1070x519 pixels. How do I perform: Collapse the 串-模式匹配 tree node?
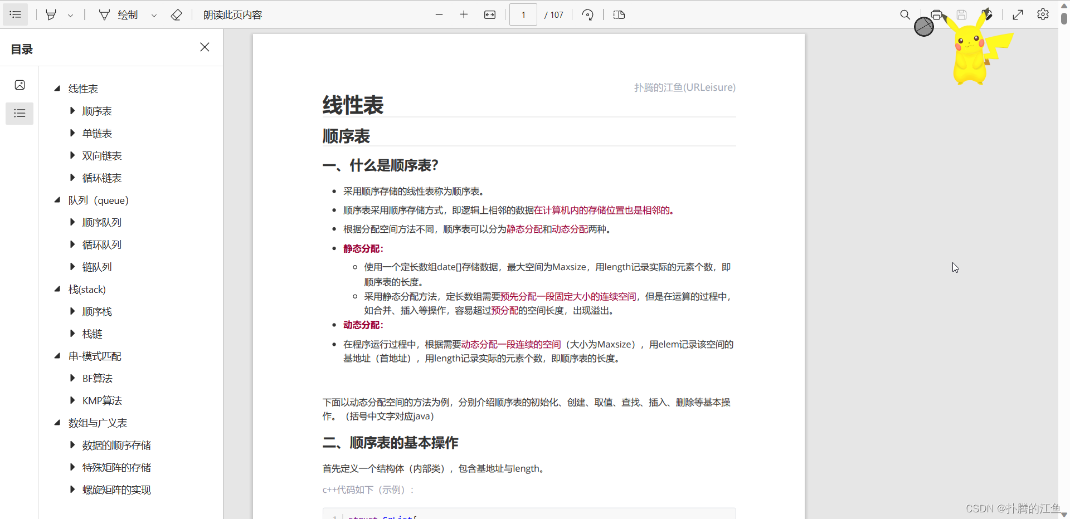[x=57, y=356]
